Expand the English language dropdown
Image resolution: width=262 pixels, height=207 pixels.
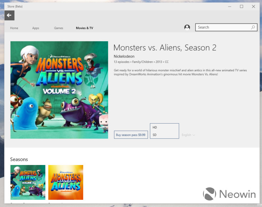pos(188,135)
